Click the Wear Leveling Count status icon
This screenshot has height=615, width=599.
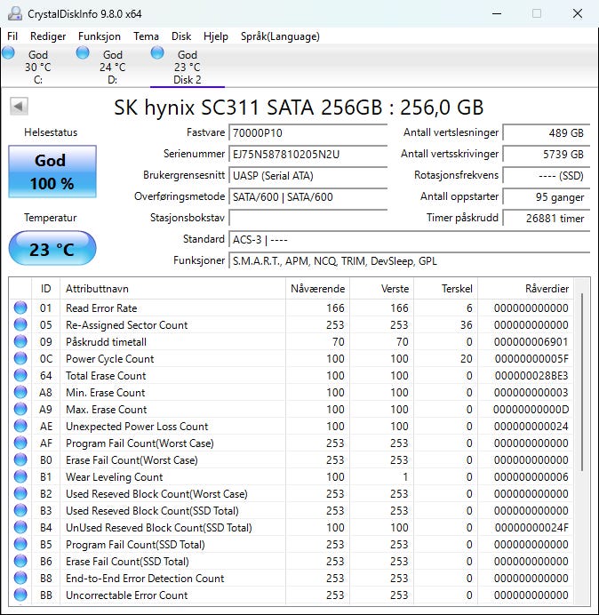[x=20, y=477]
